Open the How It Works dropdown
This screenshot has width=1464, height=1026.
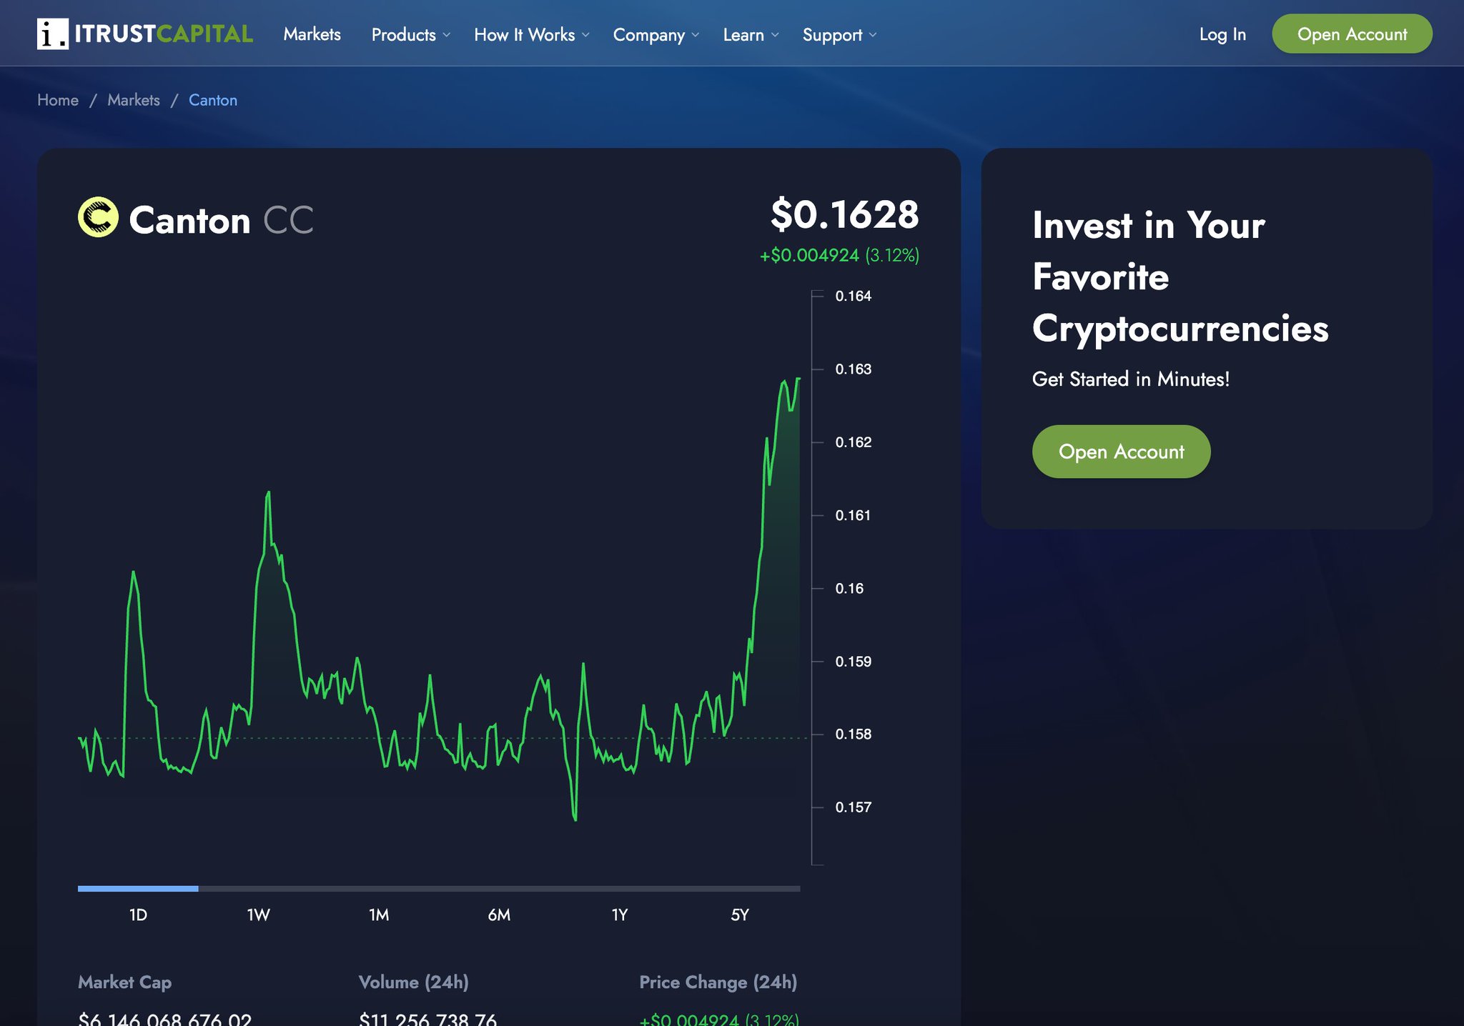tap(531, 34)
